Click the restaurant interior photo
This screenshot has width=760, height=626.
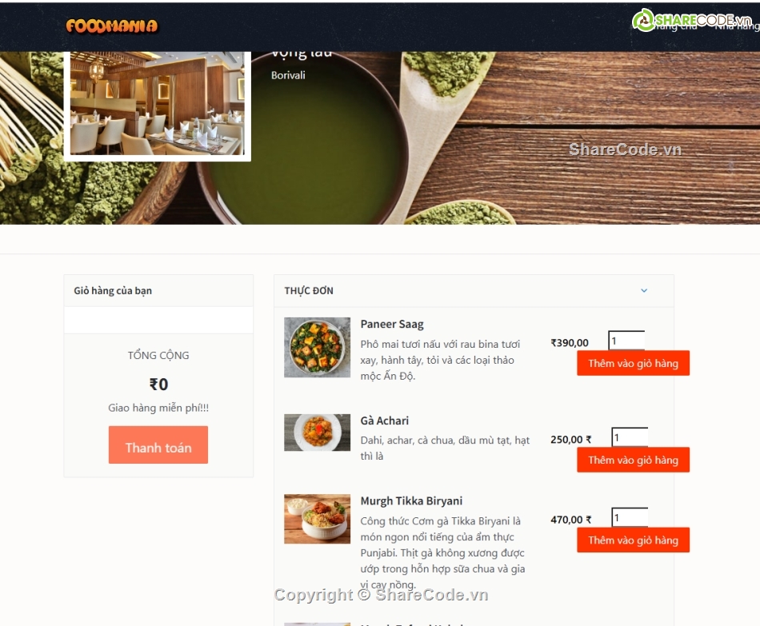coord(157,103)
